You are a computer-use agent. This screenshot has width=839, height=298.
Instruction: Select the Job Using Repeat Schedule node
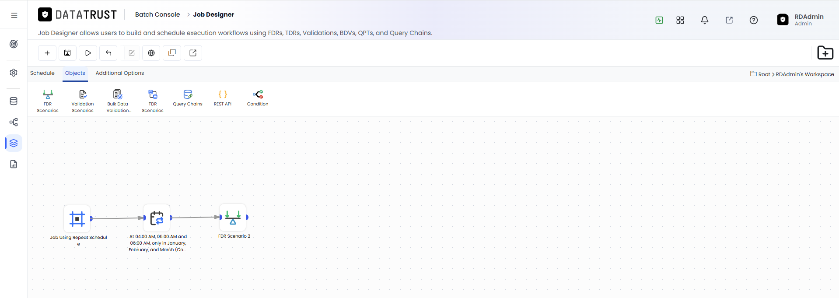tap(77, 218)
